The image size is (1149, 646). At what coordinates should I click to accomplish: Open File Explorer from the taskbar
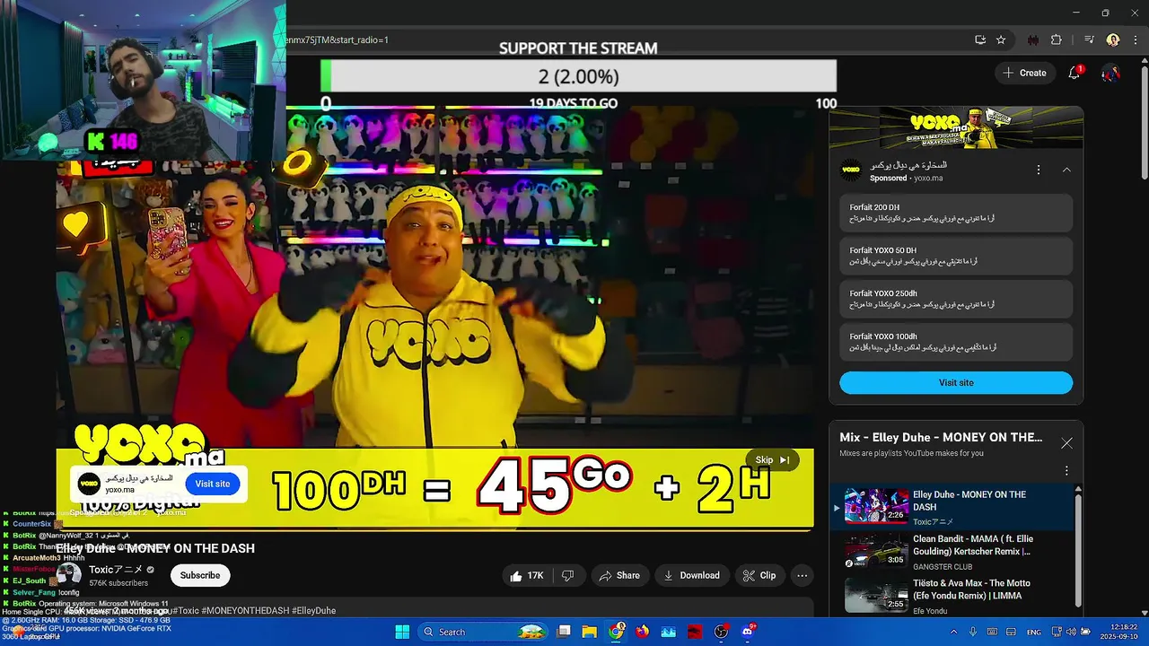point(590,632)
